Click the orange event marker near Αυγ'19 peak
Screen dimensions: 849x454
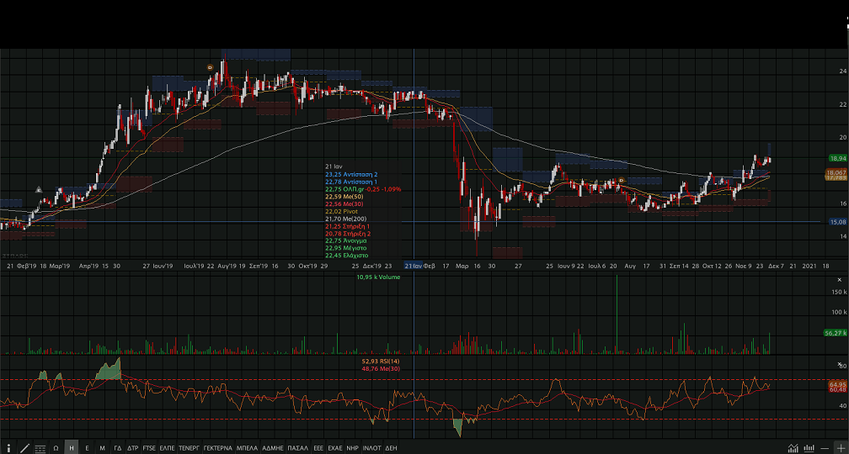coord(210,67)
